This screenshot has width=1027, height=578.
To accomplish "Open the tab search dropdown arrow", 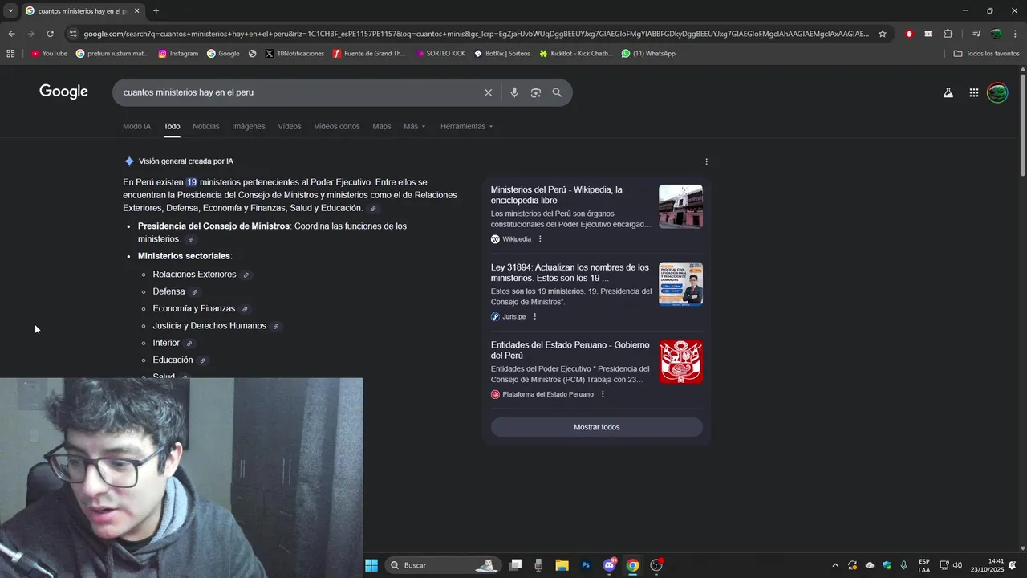I will click(x=10, y=11).
